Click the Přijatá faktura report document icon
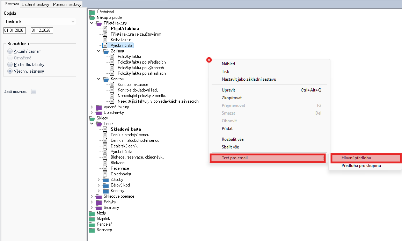 pos(105,29)
